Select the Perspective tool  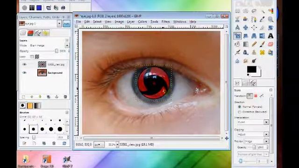coord(254,36)
